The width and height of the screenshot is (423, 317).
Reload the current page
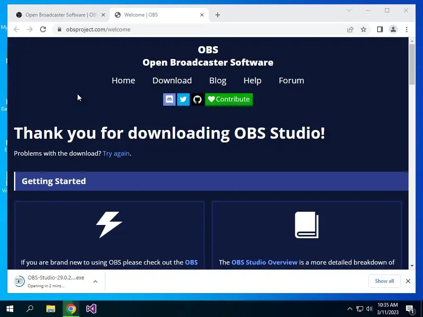tap(43, 29)
